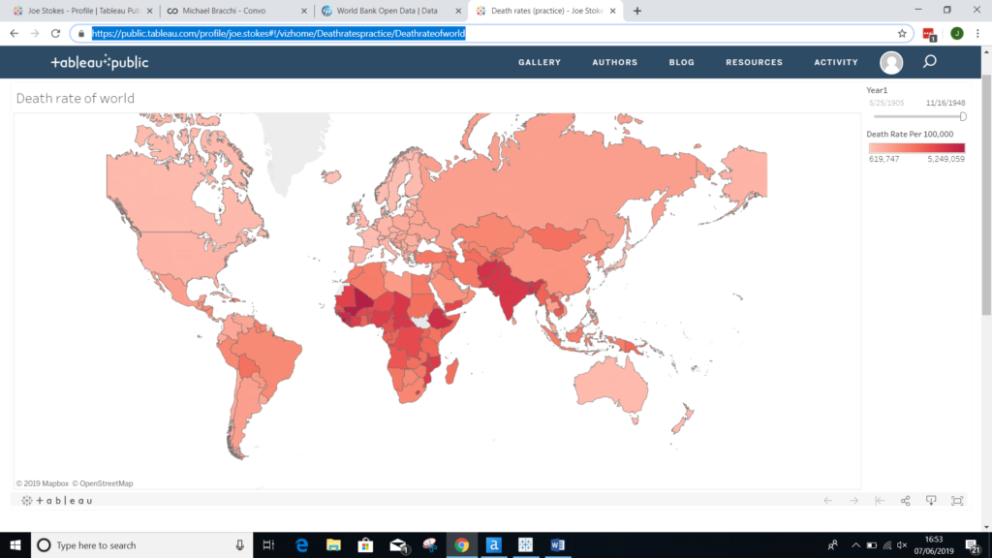Screen dimensions: 992x558
Task: Click the Year1 slider handle
Action: tap(963, 116)
